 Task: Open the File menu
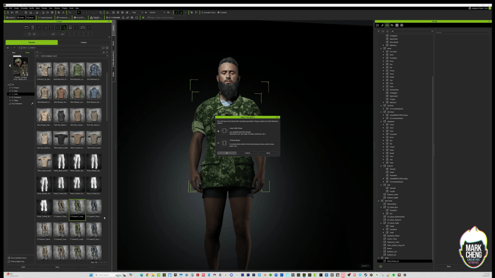click(6, 8)
